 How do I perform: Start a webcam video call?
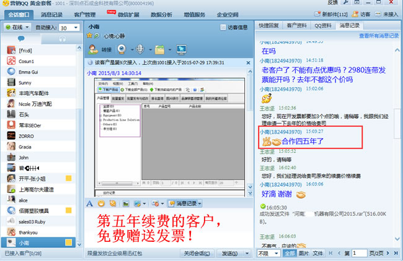point(122,49)
